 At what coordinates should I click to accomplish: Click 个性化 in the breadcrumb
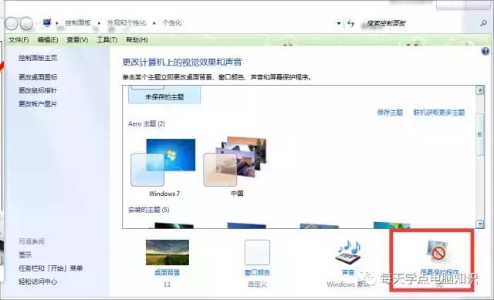coord(171,23)
